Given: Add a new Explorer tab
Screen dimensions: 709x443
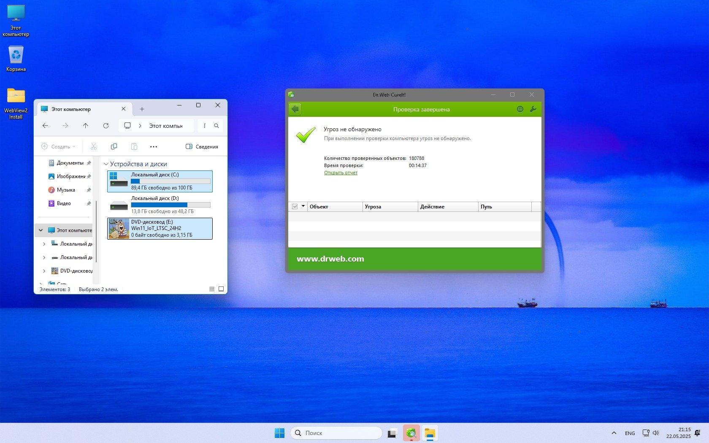Looking at the screenshot, I should coord(142,109).
